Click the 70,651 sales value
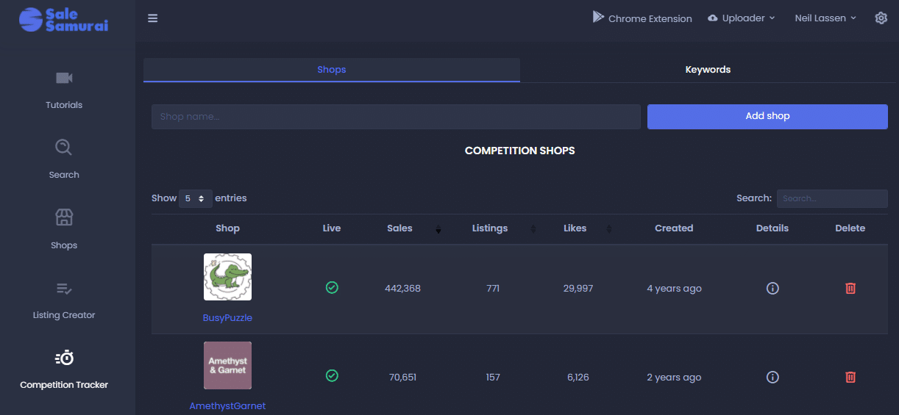Screen dimensions: 899x415 (402, 378)
